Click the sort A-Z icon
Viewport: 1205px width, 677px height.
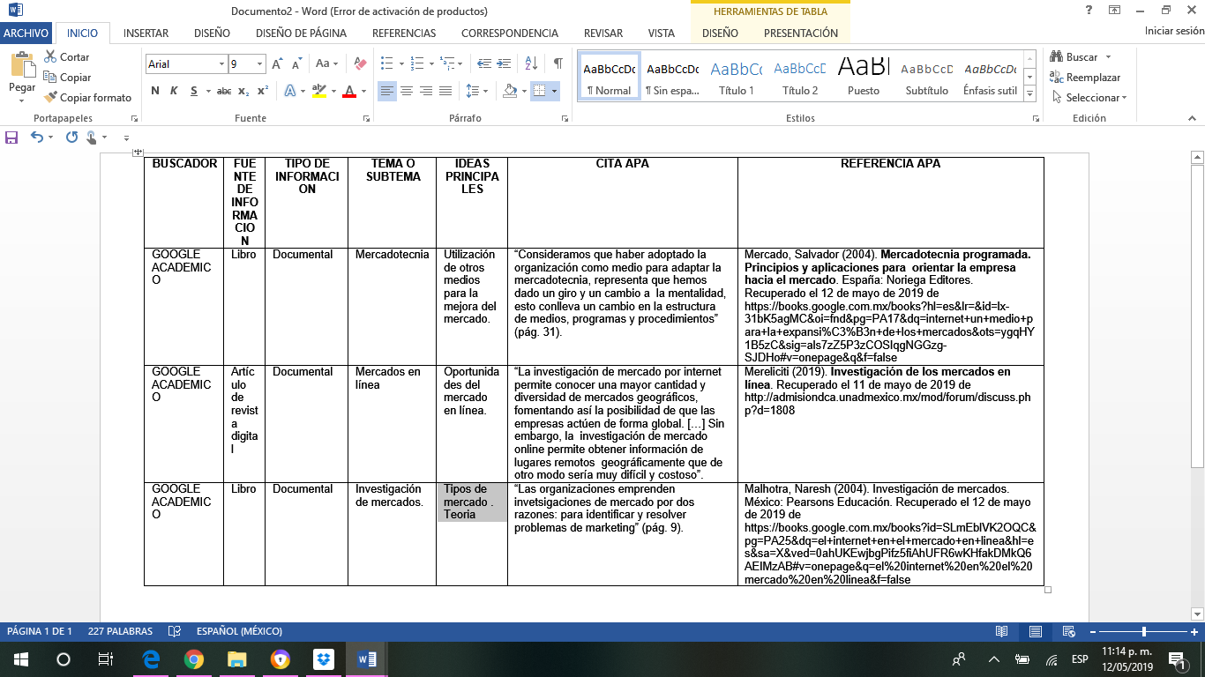point(531,63)
